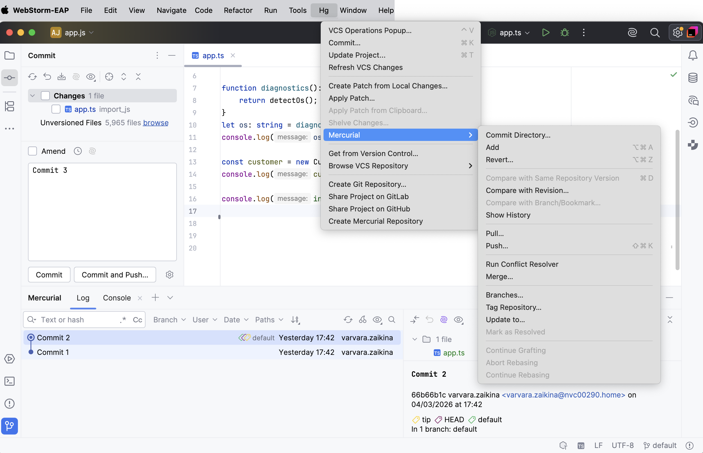Enable the Amend checkbox

point(32,151)
